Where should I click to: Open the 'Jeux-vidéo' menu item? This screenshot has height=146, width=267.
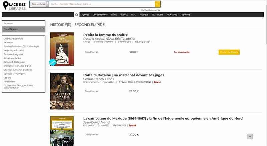pyautogui.click(x=172, y=15)
